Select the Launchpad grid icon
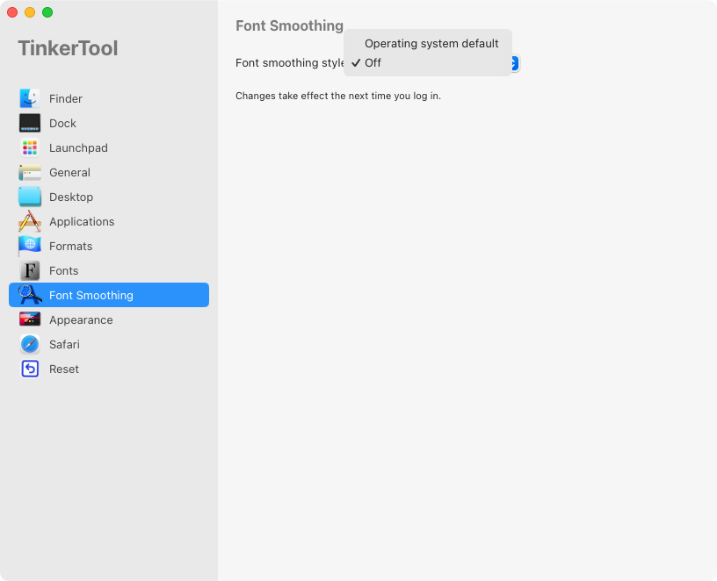Screen dimensions: 717x581 [30, 148]
